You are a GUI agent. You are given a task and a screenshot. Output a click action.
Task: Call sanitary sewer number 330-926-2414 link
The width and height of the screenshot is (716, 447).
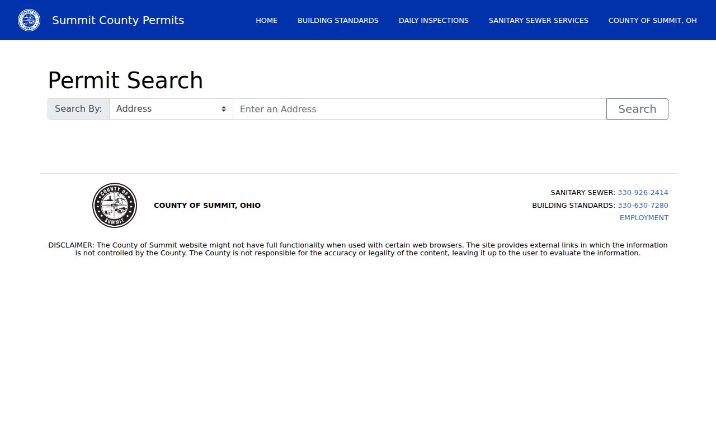643,193
